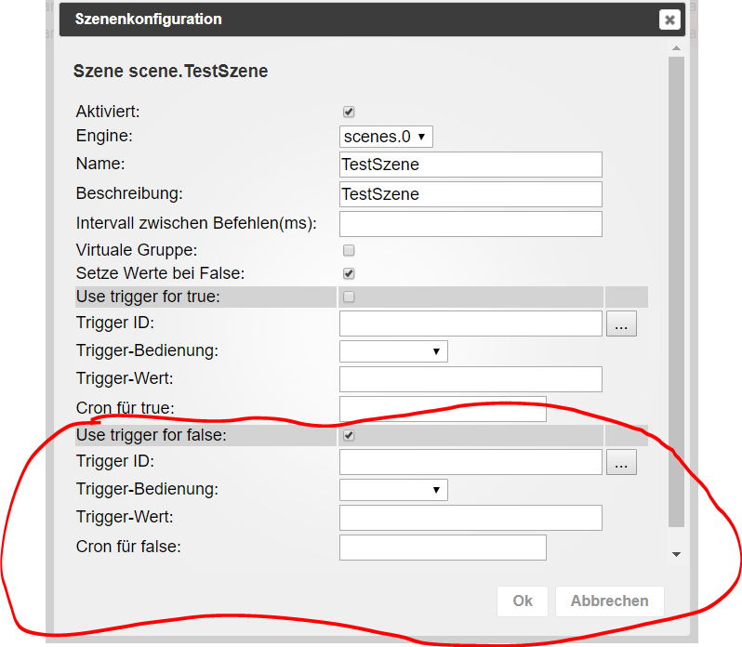Click the scrollbar up arrow
Image resolution: width=742 pixels, height=647 pixels.
tap(676, 48)
